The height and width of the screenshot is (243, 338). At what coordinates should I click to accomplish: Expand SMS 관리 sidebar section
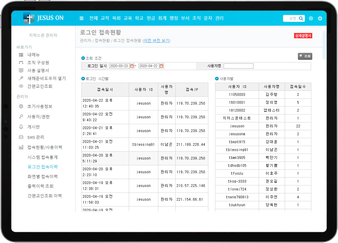[x=35, y=137]
